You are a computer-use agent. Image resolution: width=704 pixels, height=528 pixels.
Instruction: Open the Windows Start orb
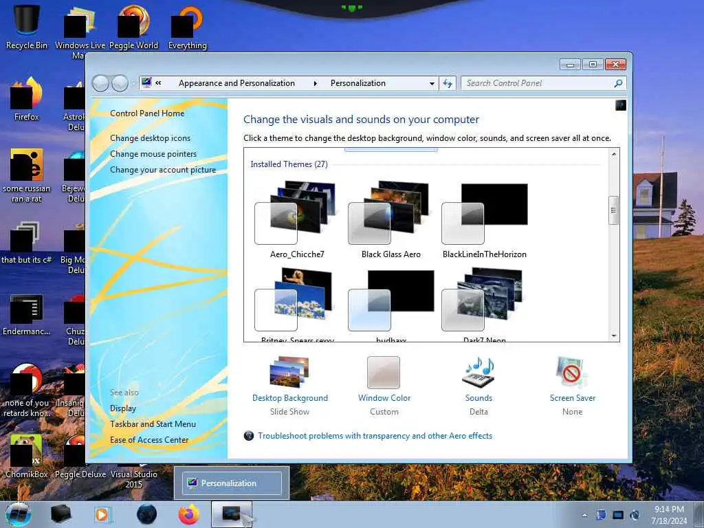[x=18, y=514]
